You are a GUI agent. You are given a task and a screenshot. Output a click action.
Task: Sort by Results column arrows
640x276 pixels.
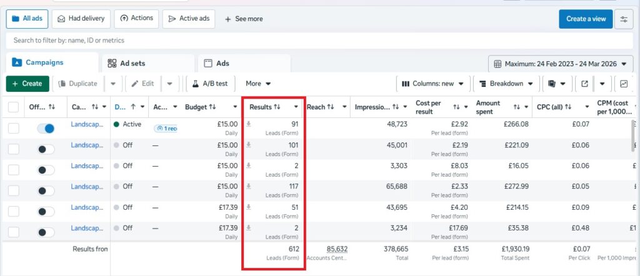point(276,107)
